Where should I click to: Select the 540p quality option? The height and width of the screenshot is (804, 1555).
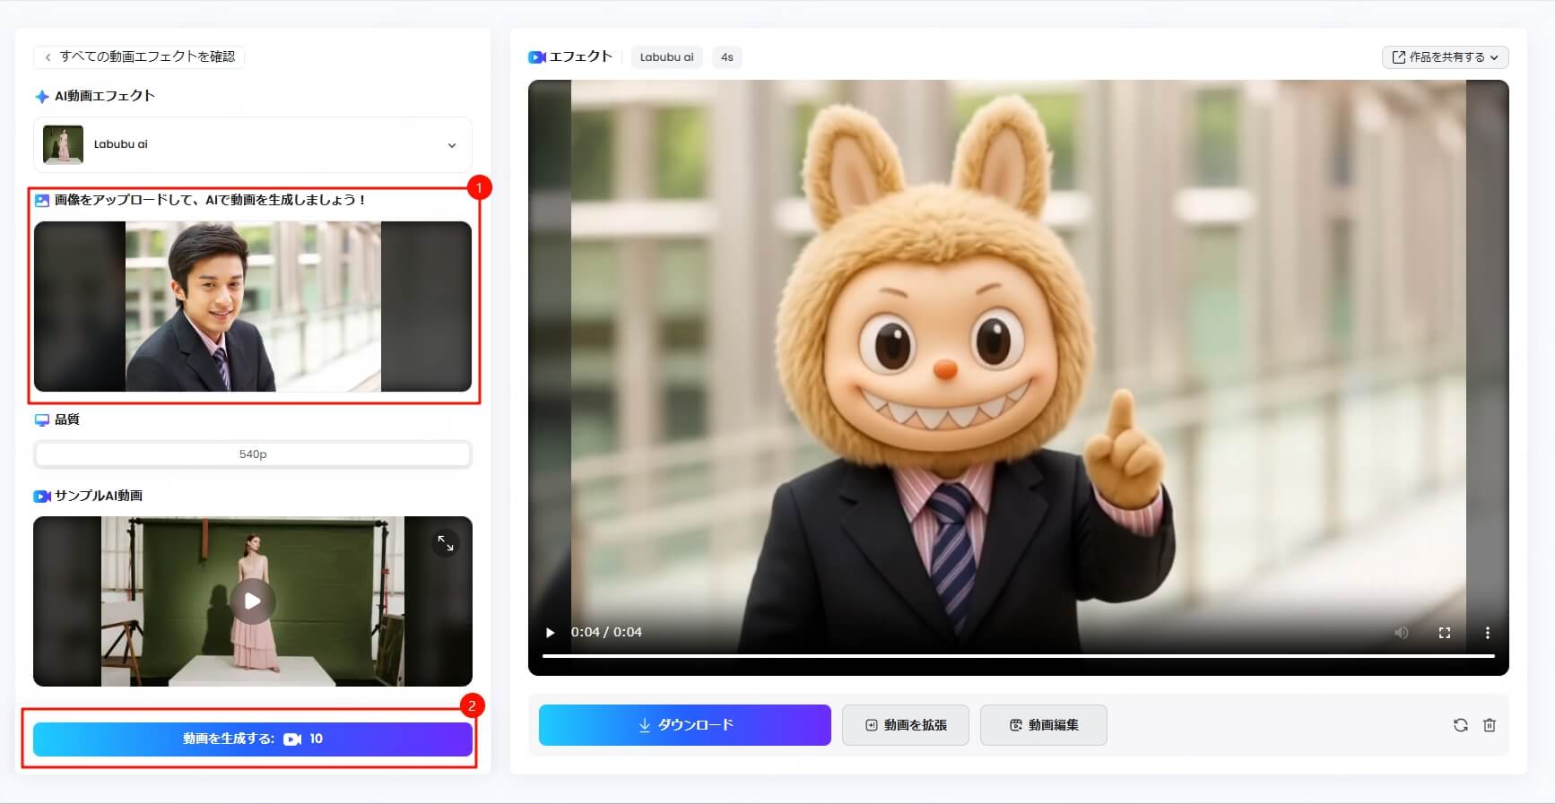[253, 454]
